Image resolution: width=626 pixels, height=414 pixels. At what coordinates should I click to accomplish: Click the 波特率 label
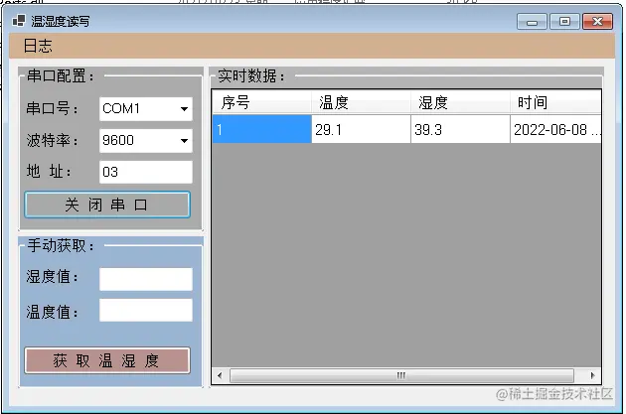53,140
